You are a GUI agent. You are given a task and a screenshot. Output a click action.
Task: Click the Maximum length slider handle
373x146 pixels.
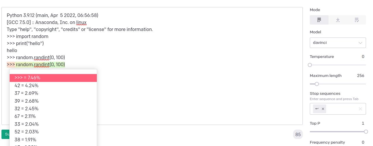317,84
